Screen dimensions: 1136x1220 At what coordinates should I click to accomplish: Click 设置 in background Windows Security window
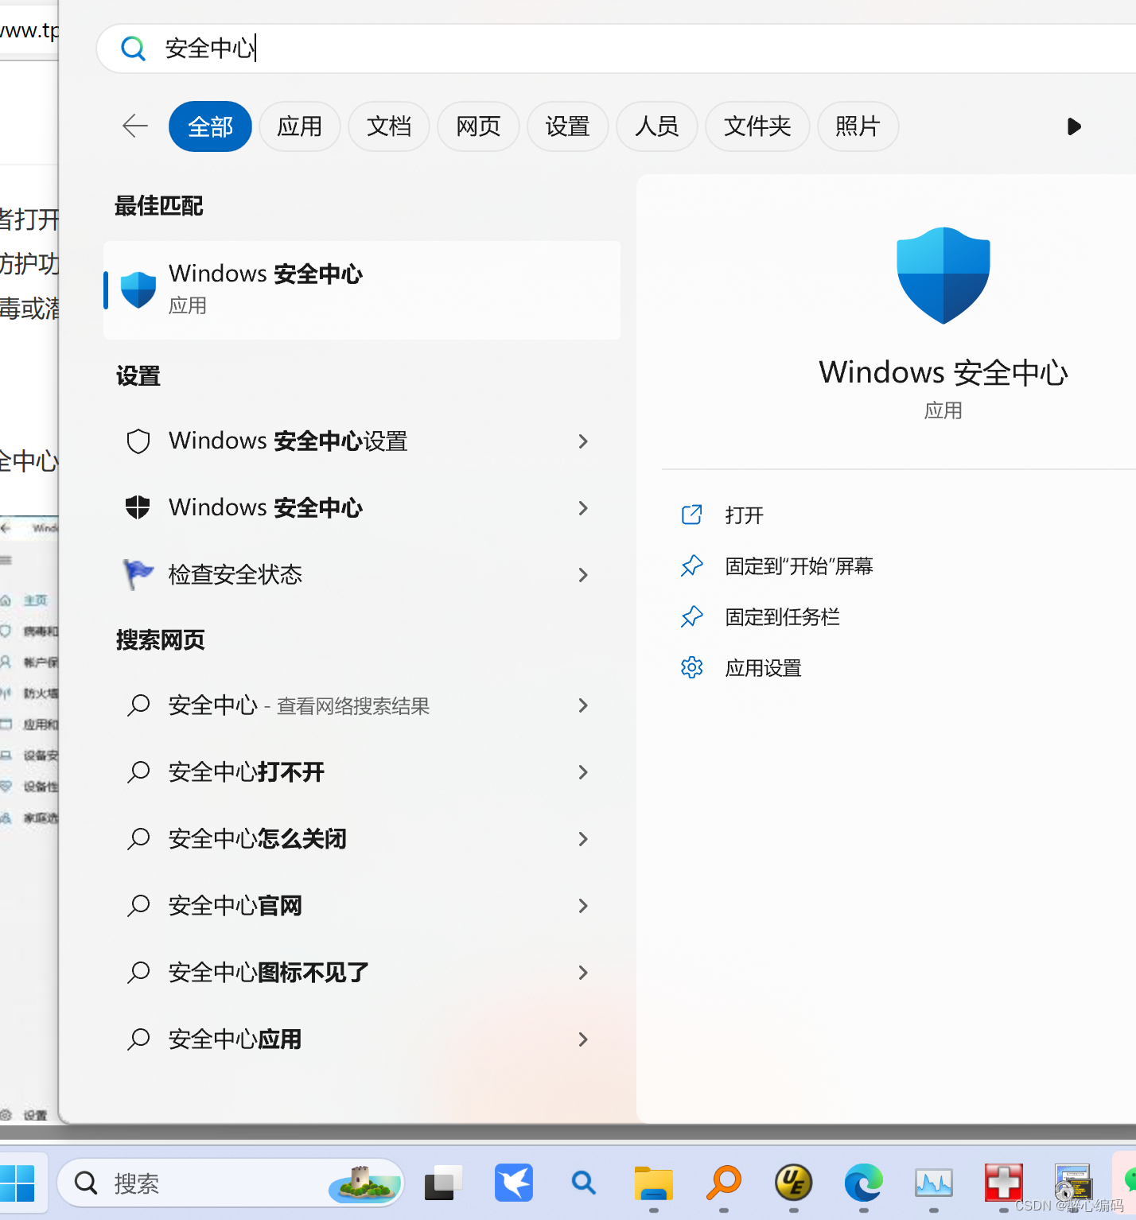click(35, 1115)
